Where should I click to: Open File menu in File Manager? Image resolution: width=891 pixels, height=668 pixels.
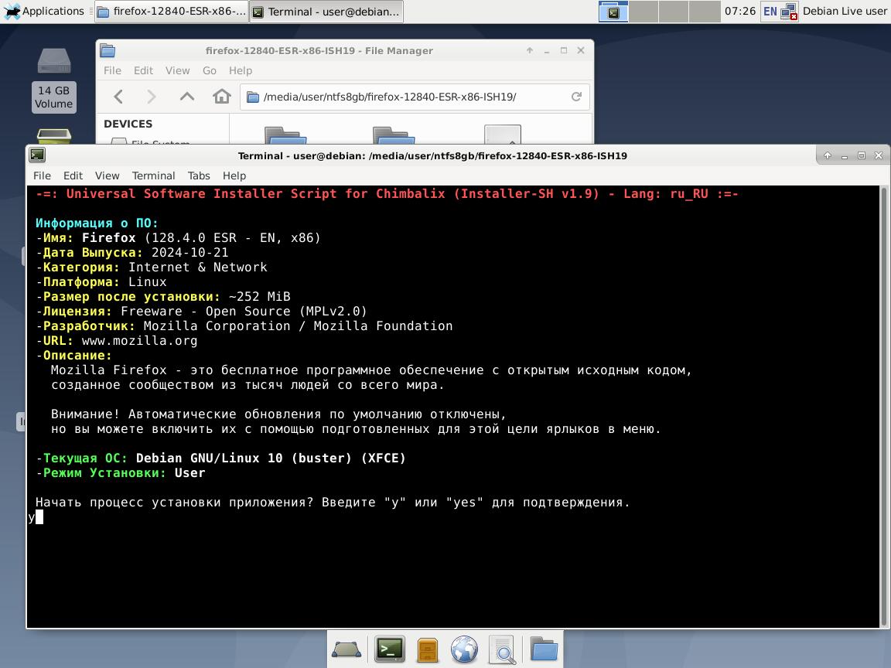tap(112, 70)
